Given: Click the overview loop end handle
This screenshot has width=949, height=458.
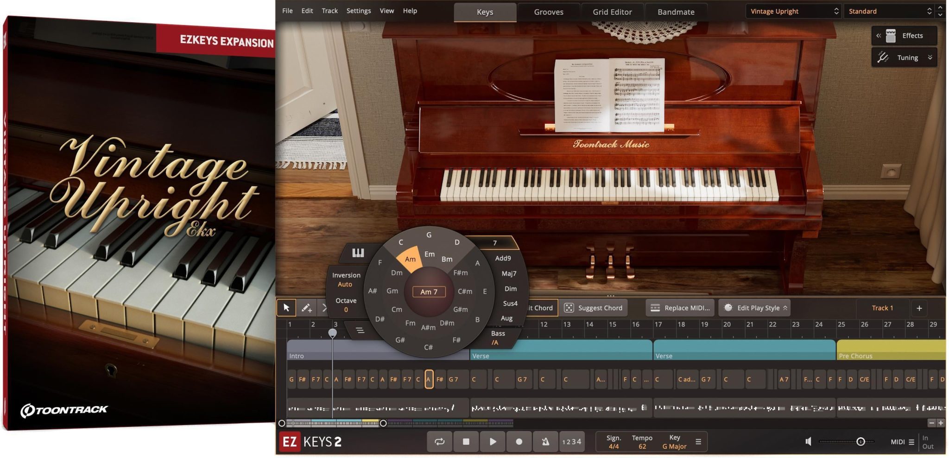Looking at the screenshot, I should [x=383, y=423].
